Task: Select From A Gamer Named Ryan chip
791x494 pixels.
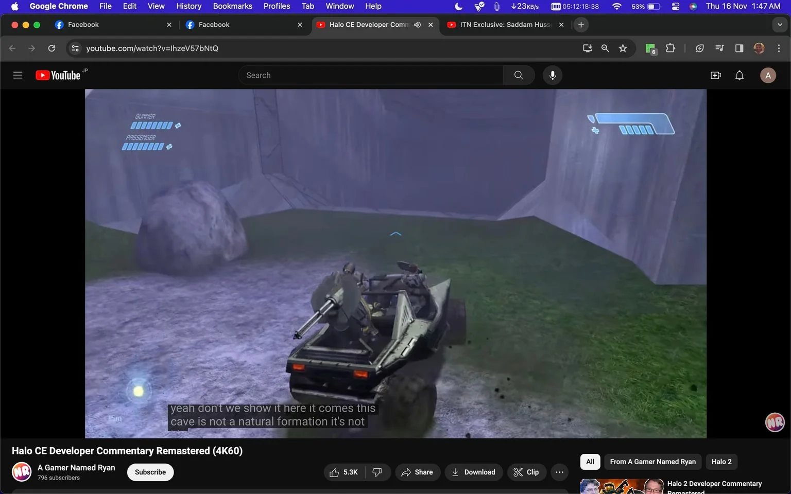Action: pyautogui.click(x=652, y=462)
